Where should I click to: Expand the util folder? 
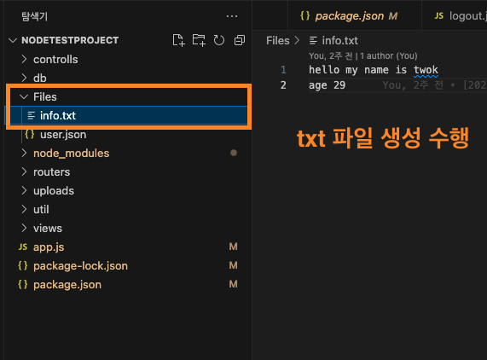pos(24,209)
